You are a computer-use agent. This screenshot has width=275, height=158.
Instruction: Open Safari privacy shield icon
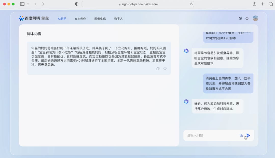(77, 4)
